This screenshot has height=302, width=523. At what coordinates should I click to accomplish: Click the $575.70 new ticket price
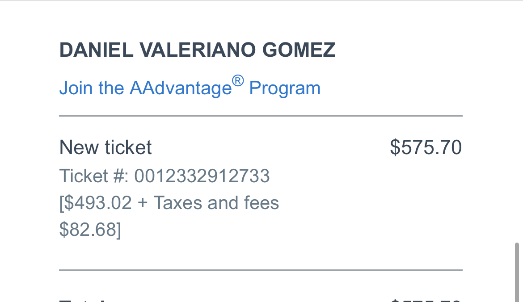point(426,147)
